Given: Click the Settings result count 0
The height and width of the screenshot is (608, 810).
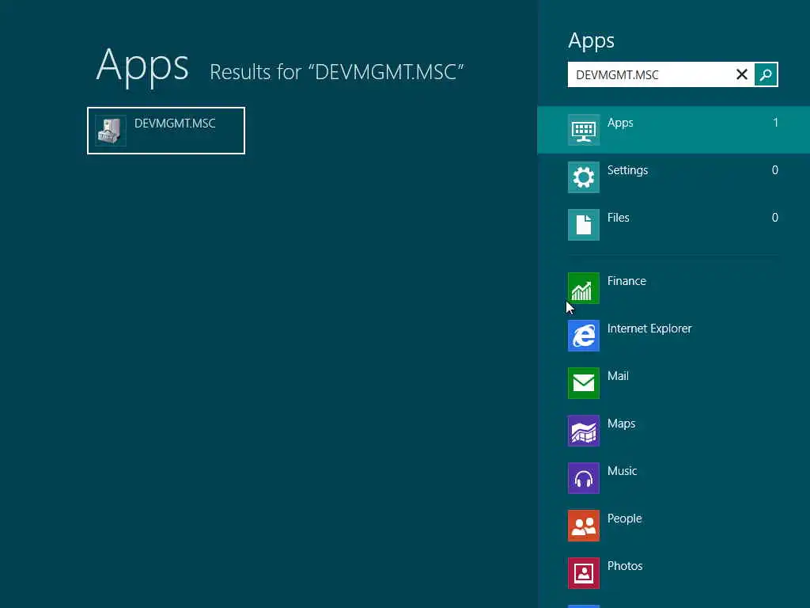Looking at the screenshot, I should (775, 170).
